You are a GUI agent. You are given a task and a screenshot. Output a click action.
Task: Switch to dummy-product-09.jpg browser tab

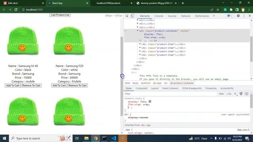(x=156, y=3)
